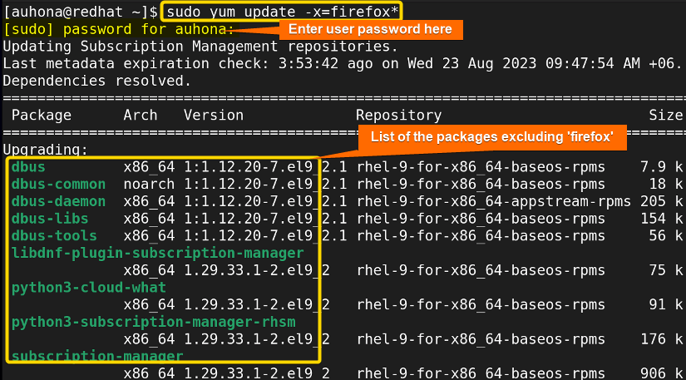Click 'Updating Subscription Management repositories.' line

coord(200,47)
